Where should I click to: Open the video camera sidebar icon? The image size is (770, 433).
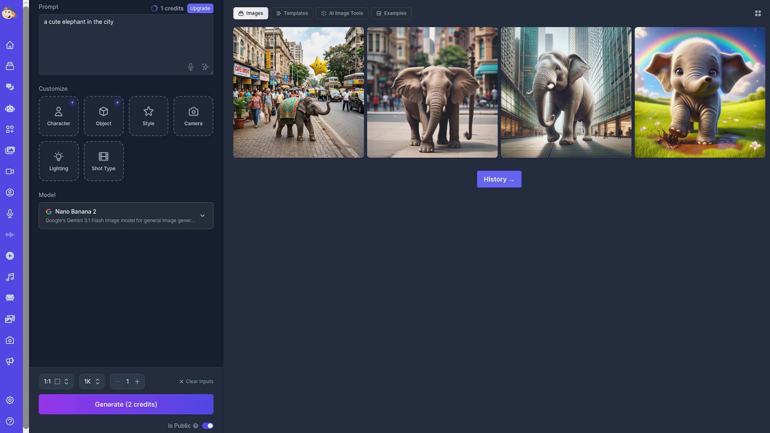[10, 171]
